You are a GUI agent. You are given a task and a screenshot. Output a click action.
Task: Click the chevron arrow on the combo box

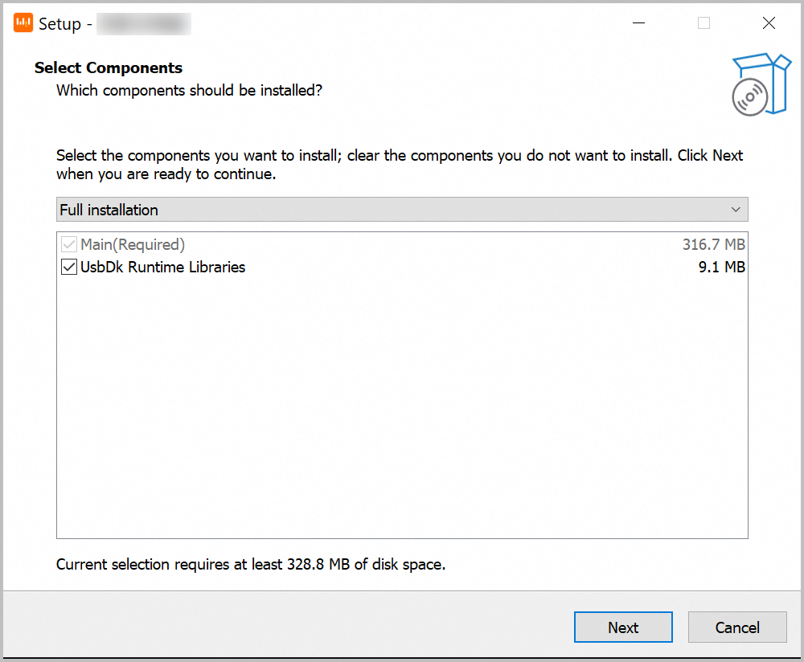pos(736,209)
